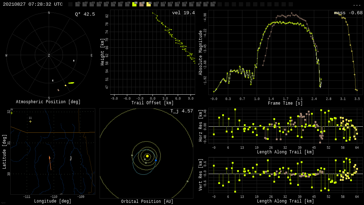The image size is (364, 205).
Task: Click the mass -0.68 label
Action: (x=348, y=13)
